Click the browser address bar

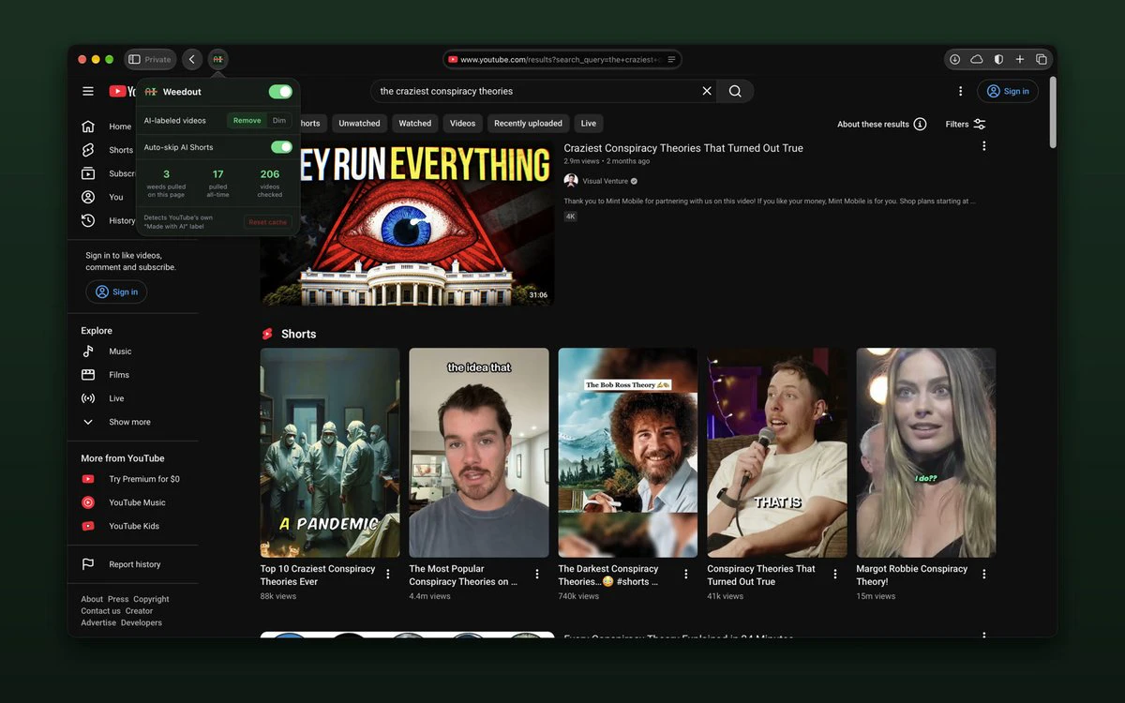click(562, 59)
